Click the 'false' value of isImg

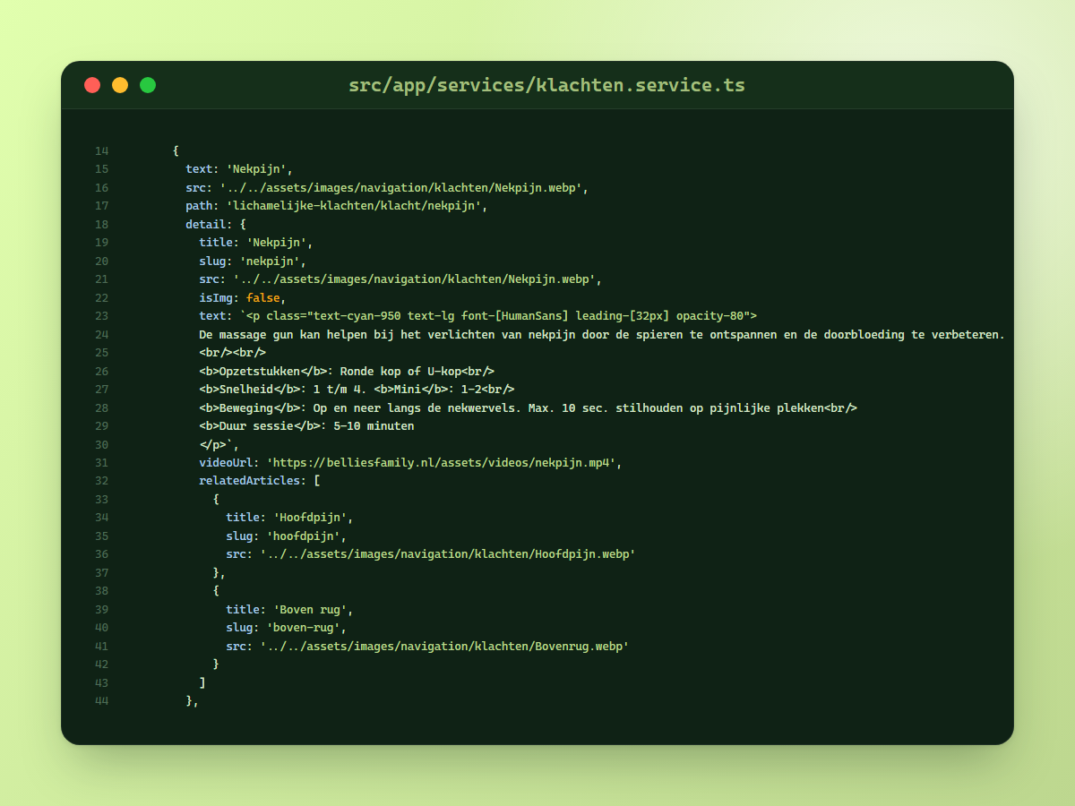pos(263,297)
